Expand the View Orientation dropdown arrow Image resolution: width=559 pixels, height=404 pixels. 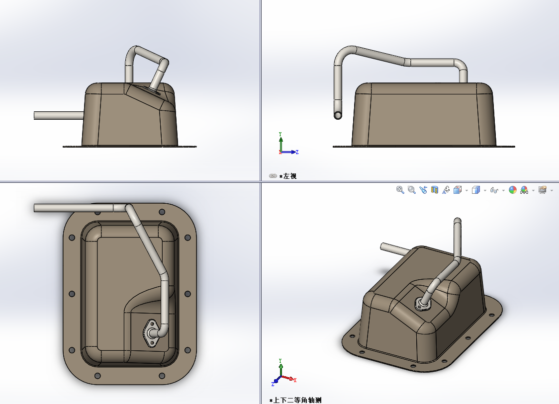point(466,191)
